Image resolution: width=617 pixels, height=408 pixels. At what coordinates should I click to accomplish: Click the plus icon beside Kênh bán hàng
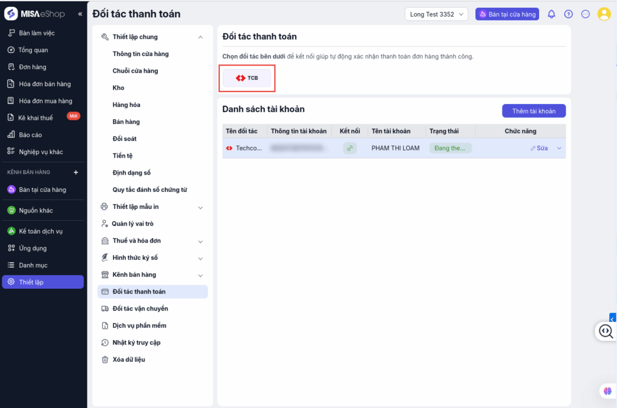[x=76, y=173]
